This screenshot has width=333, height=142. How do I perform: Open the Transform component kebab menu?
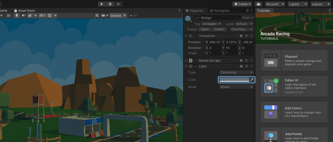[x=252, y=36]
